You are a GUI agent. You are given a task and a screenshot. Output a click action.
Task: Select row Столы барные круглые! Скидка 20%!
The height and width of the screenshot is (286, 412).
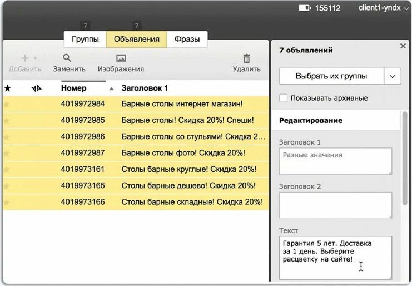[136, 169]
